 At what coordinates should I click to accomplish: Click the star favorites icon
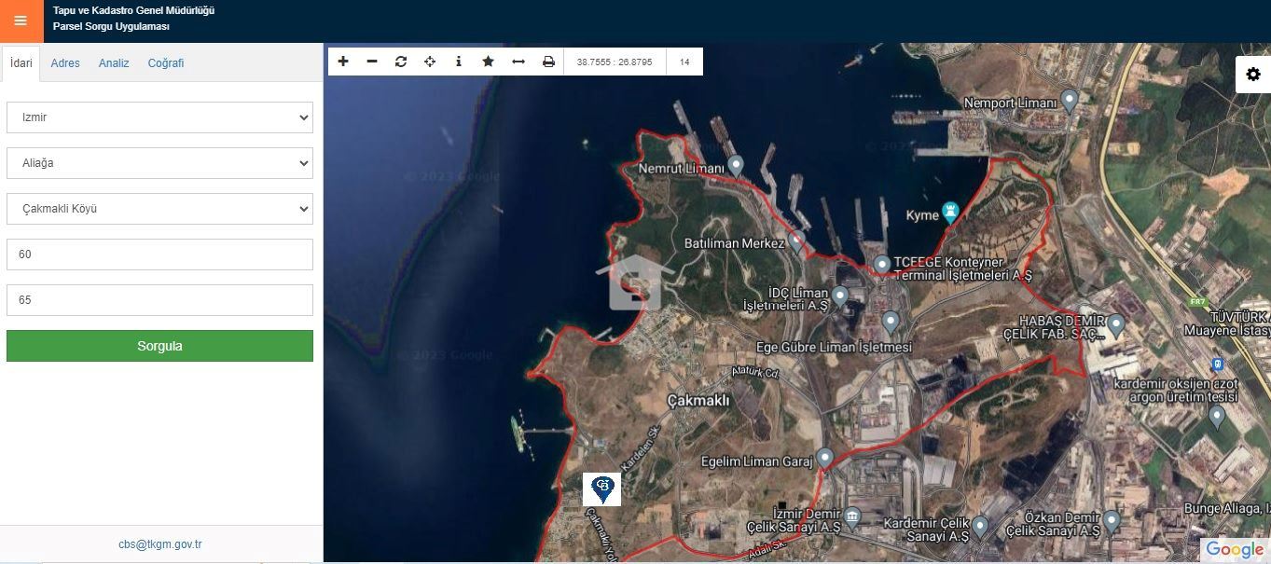[x=488, y=62]
